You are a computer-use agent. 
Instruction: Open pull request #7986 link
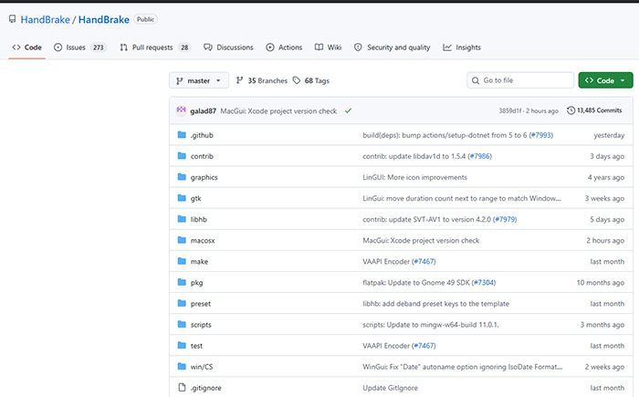pyautogui.click(x=480, y=156)
